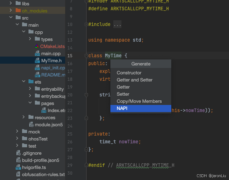Click fold marker beside #endif line
This screenshot has height=180, width=229.
click(x=86, y=165)
